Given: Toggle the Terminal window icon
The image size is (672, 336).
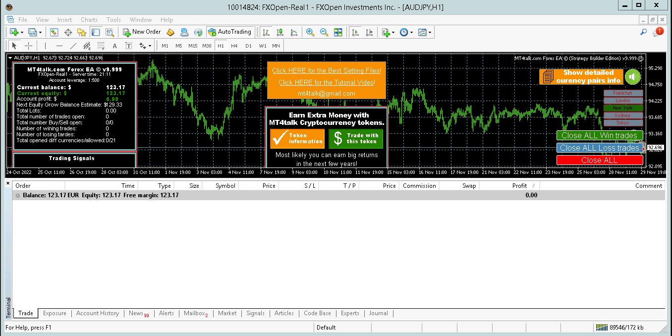Looking at the screenshot, I should point(96,32).
